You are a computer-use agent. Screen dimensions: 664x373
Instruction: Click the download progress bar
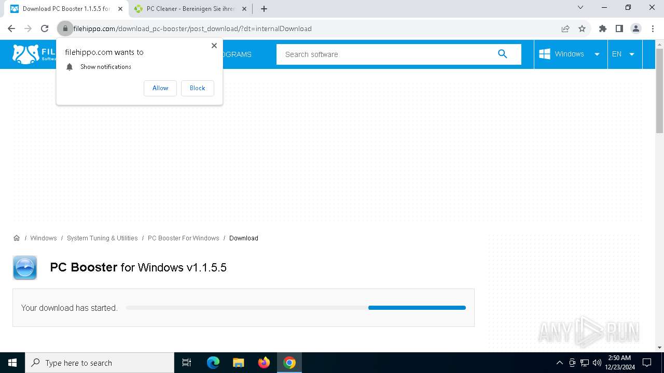coord(296,308)
